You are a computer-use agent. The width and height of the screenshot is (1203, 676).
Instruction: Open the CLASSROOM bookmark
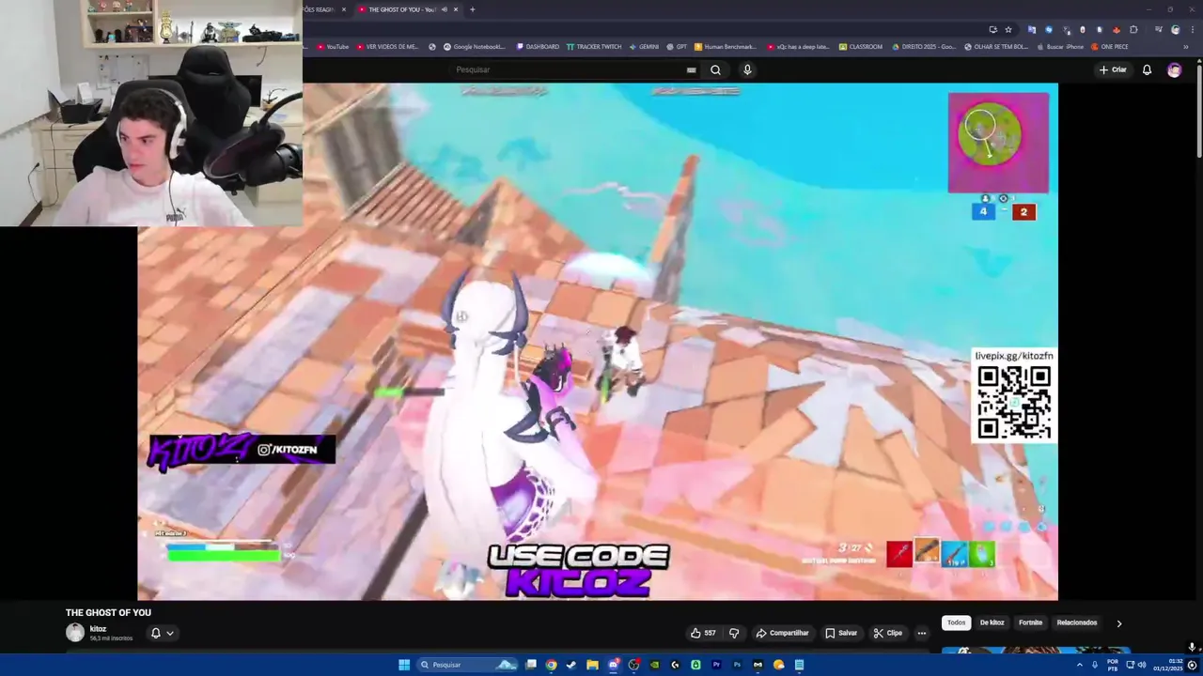861,46
